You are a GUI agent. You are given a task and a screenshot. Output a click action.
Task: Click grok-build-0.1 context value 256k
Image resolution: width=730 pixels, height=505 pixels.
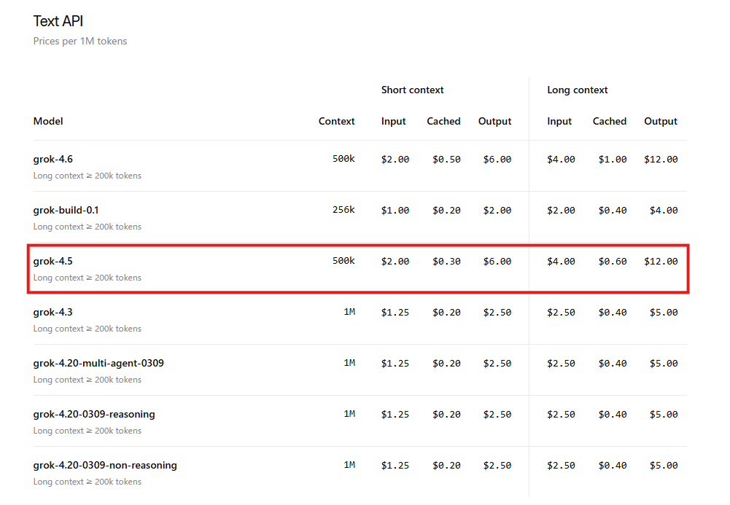(x=343, y=210)
